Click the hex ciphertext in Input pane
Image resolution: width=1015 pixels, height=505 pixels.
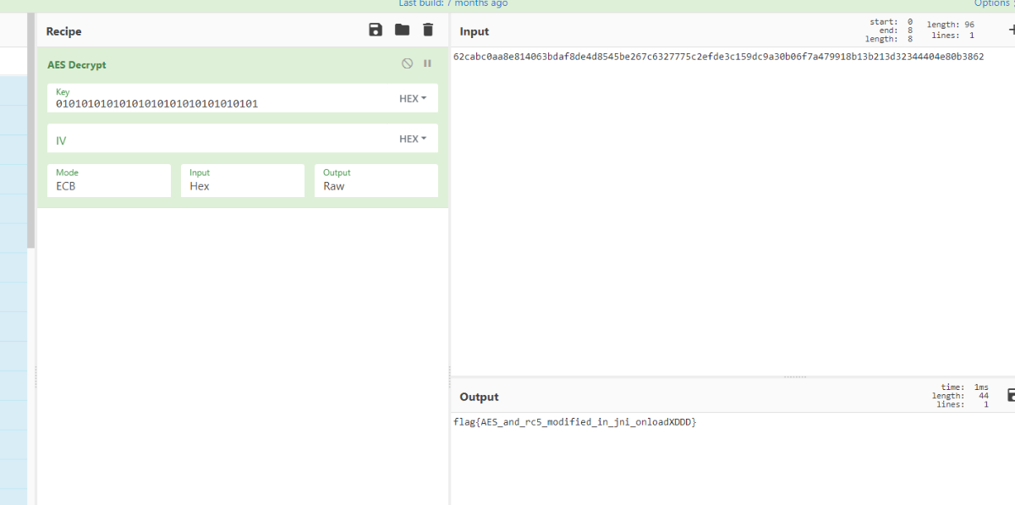(718, 57)
